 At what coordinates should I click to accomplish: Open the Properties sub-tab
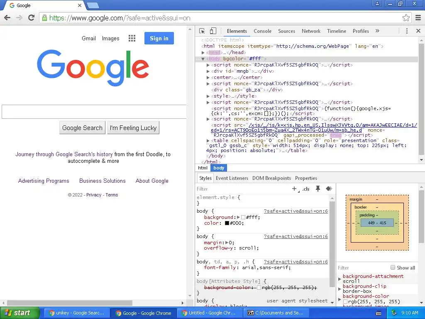(x=306, y=178)
